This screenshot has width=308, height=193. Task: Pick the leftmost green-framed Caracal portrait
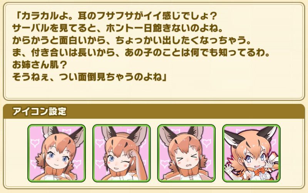57,153
